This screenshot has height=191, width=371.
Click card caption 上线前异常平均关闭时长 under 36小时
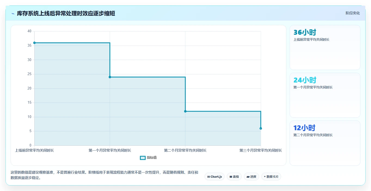click(311, 40)
